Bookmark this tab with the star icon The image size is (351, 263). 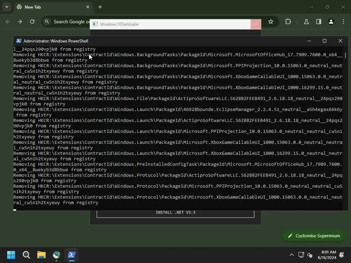point(271,22)
